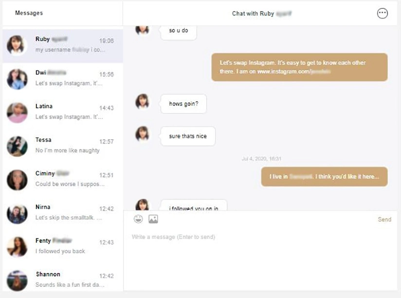Click the Messages panel header
Viewport: 401px width, 298px height.
point(28,13)
